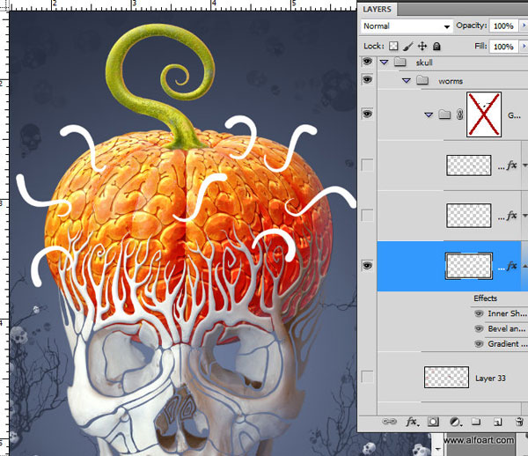The width and height of the screenshot is (528, 456).
Task: Show the first hidden fx layer
Action: pyautogui.click(x=367, y=165)
